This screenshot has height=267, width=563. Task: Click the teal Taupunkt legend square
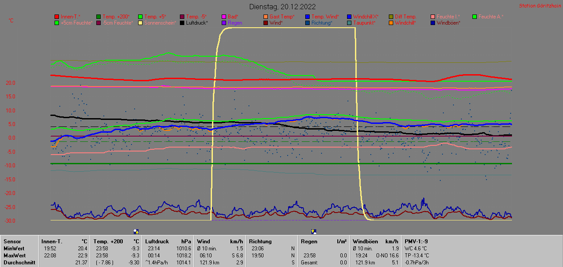coord(349,23)
